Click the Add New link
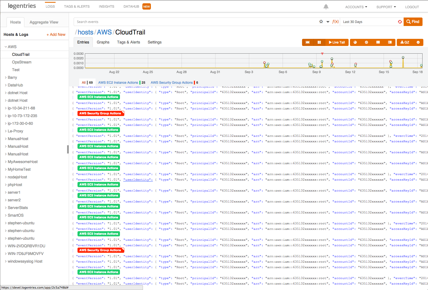 click(x=56, y=34)
